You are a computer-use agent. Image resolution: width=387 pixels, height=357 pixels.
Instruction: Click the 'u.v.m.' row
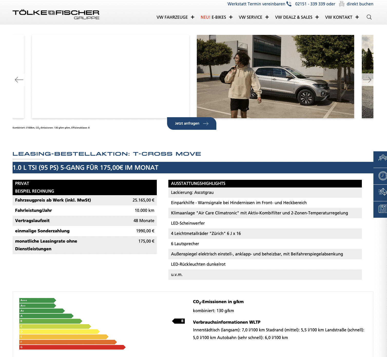265,275
